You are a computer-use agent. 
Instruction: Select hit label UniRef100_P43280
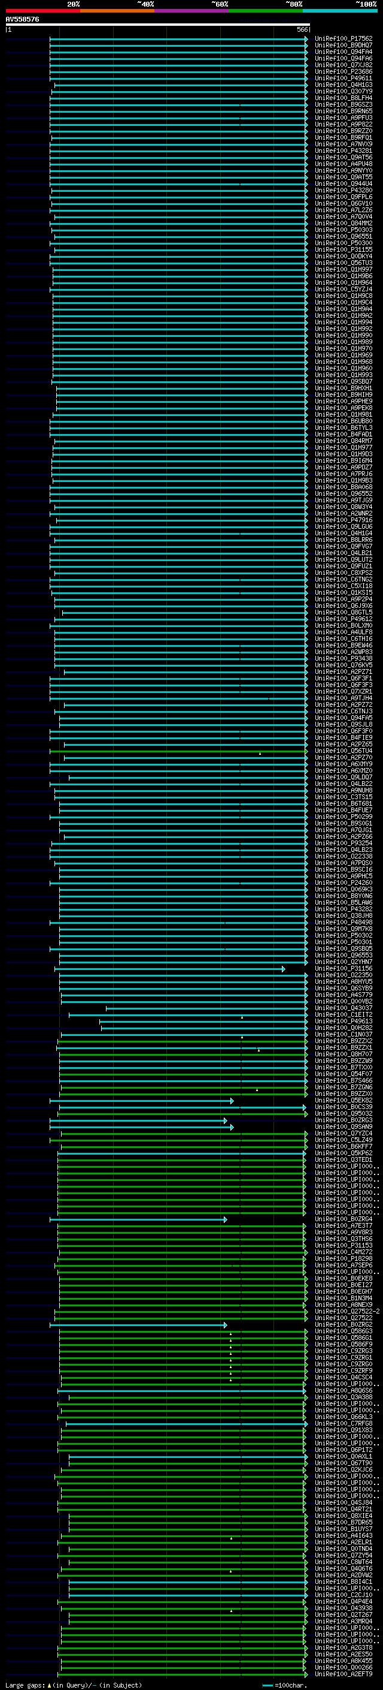343,190
